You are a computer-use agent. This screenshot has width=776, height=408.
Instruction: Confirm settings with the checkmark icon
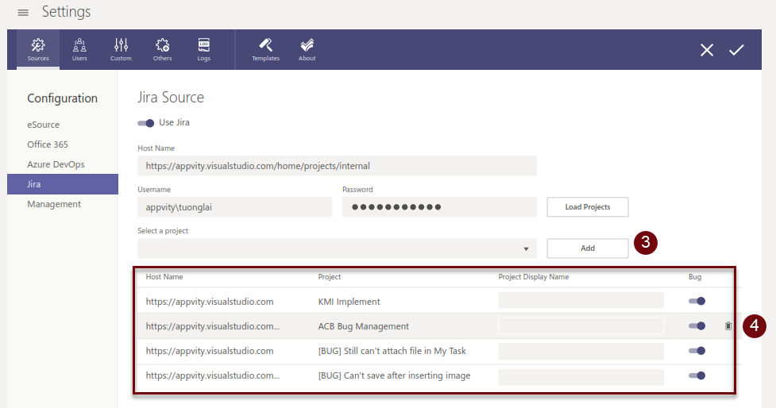736,50
